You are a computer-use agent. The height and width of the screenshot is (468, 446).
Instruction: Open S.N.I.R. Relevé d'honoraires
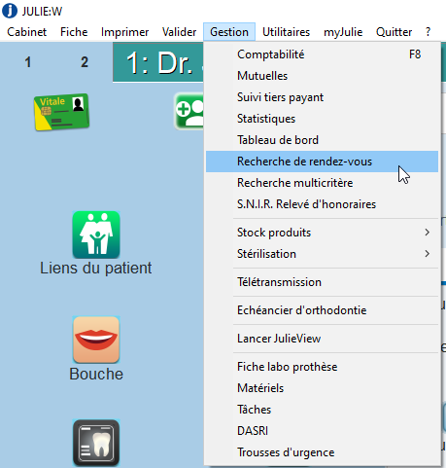tap(322, 204)
